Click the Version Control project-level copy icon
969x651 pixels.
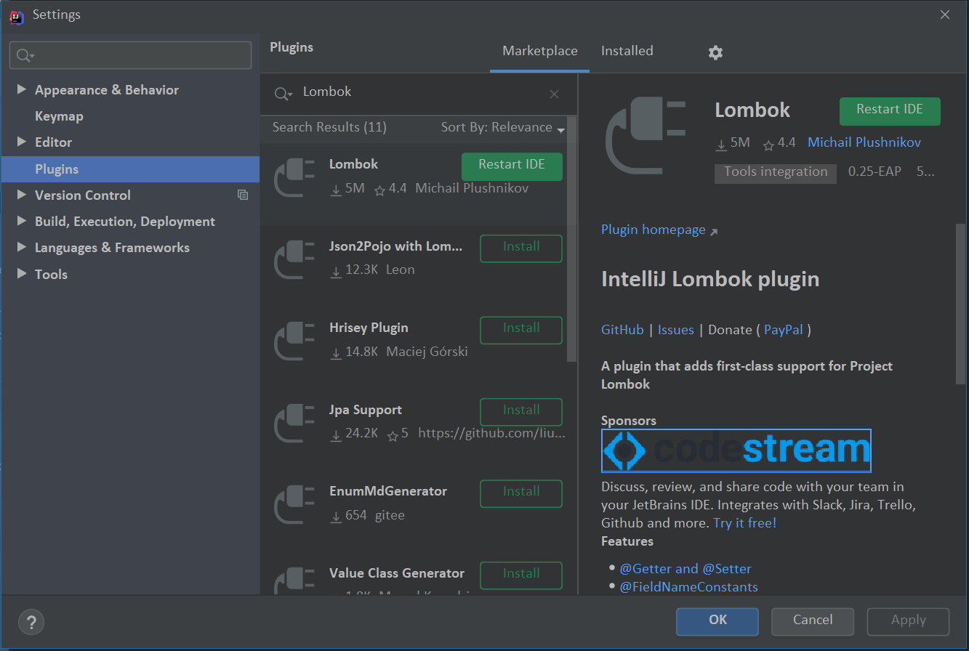click(243, 195)
